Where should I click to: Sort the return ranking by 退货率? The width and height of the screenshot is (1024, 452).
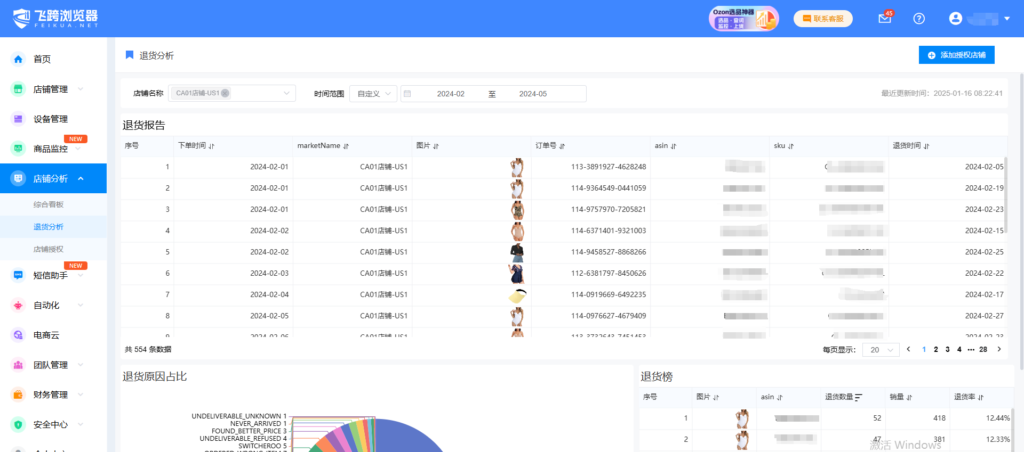coord(981,397)
